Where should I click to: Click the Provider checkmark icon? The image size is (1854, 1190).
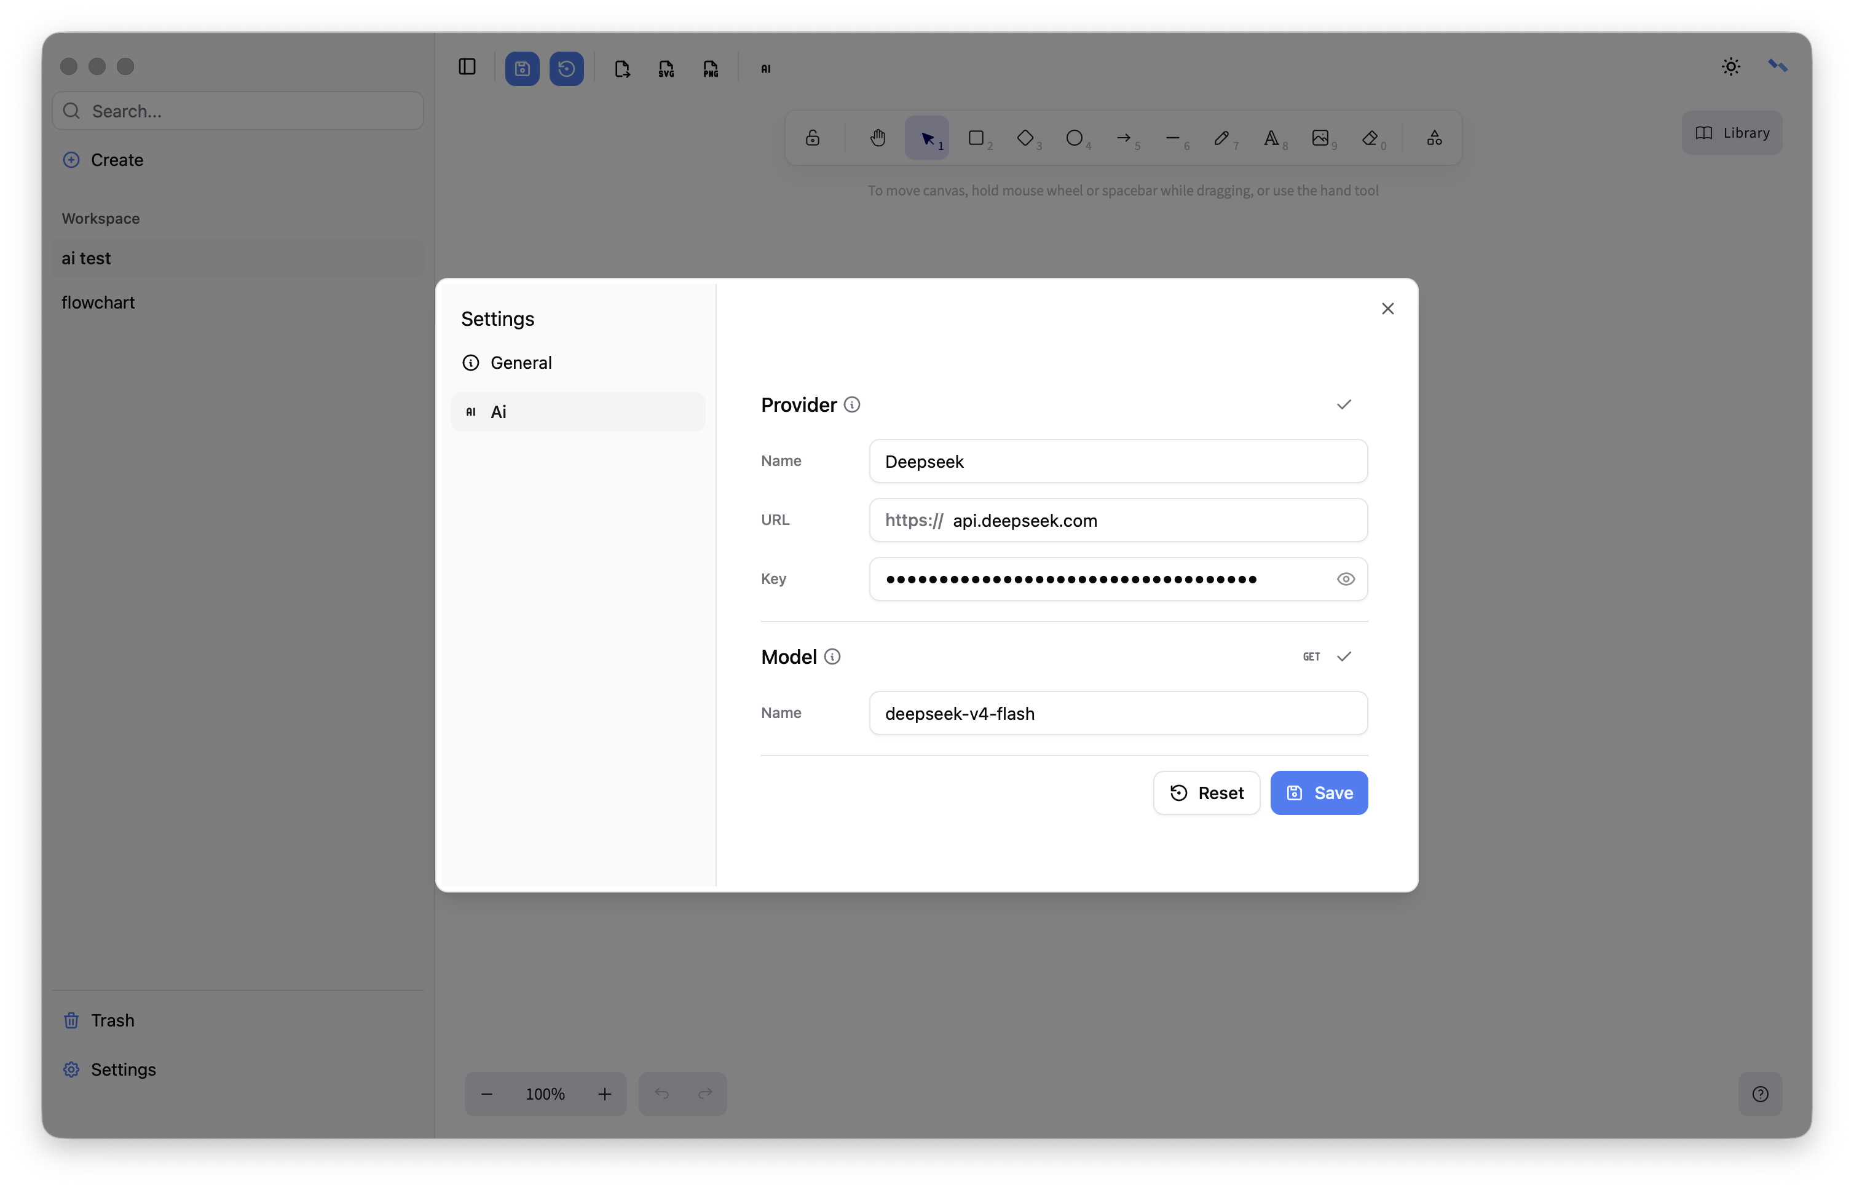click(1343, 405)
